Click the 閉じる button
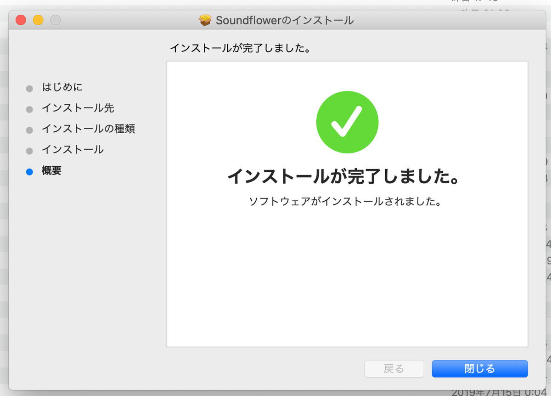The width and height of the screenshot is (551, 396). (479, 368)
